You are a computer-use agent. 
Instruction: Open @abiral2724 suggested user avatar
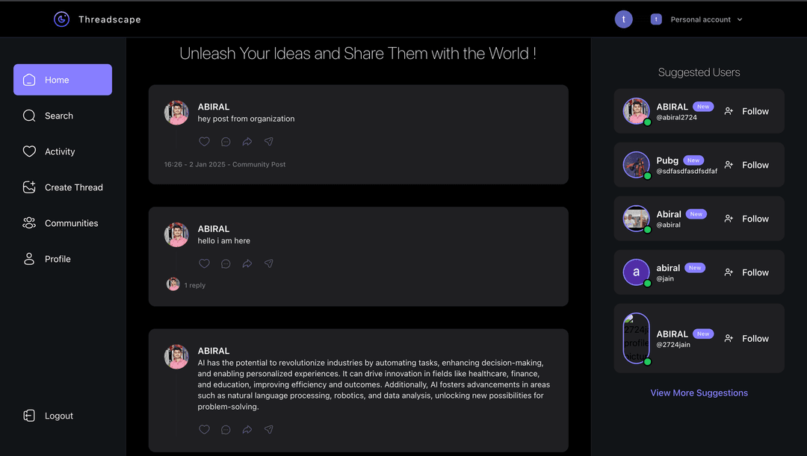coord(636,111)
